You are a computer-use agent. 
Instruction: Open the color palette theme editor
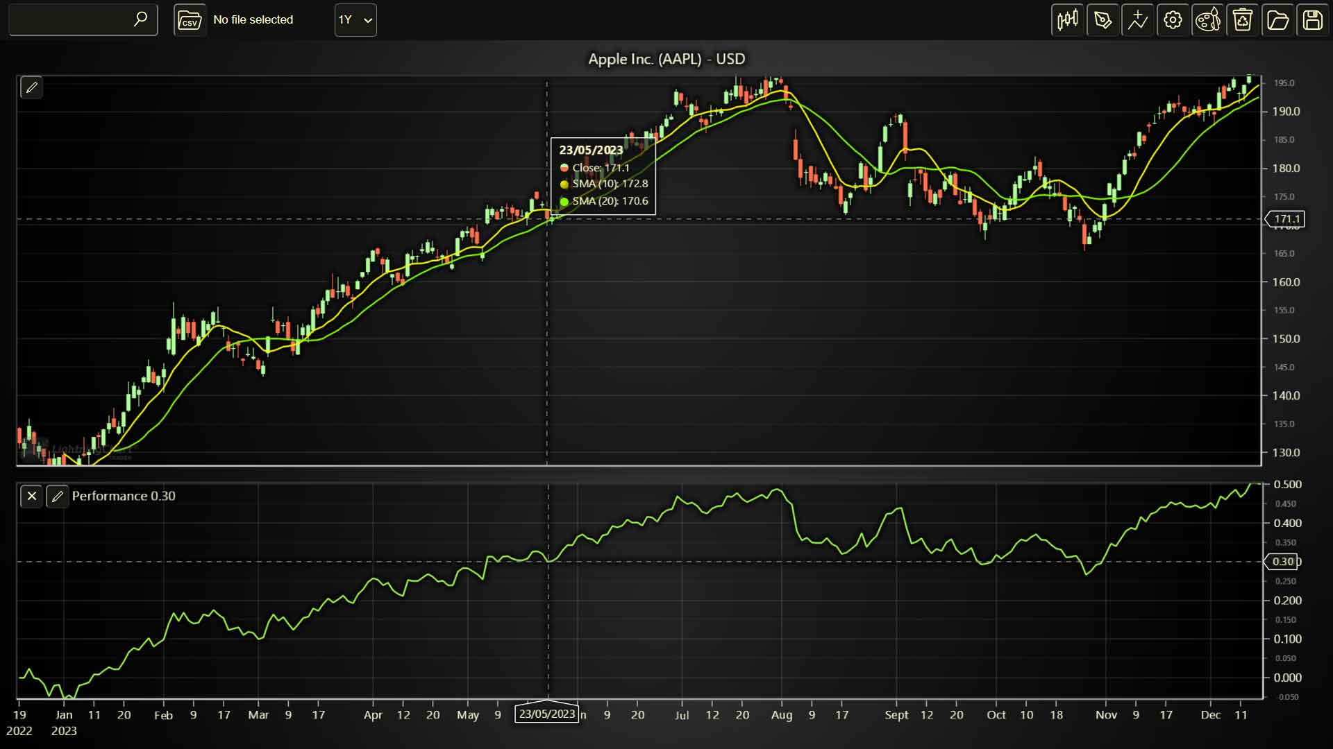pyautogui.click(x=1207, y=19)
